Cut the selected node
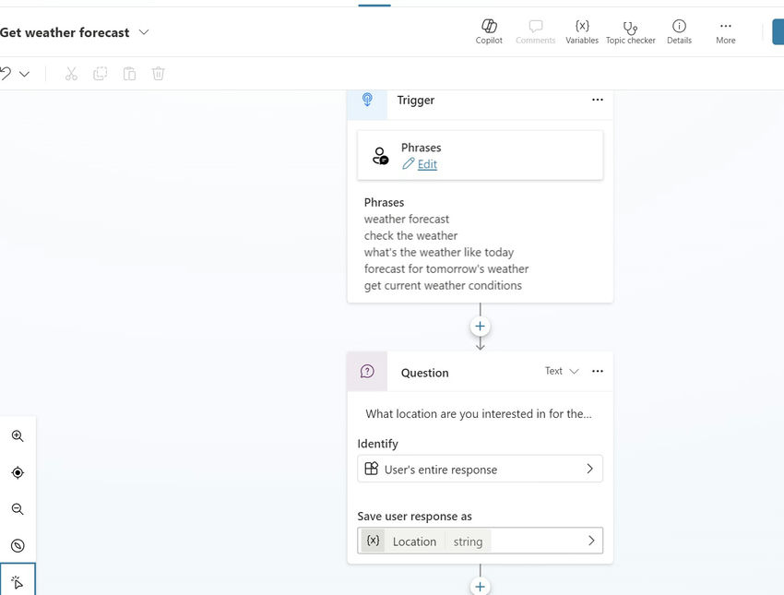Image resolution: width=784 pixels, height=595 pixels. 71,74
